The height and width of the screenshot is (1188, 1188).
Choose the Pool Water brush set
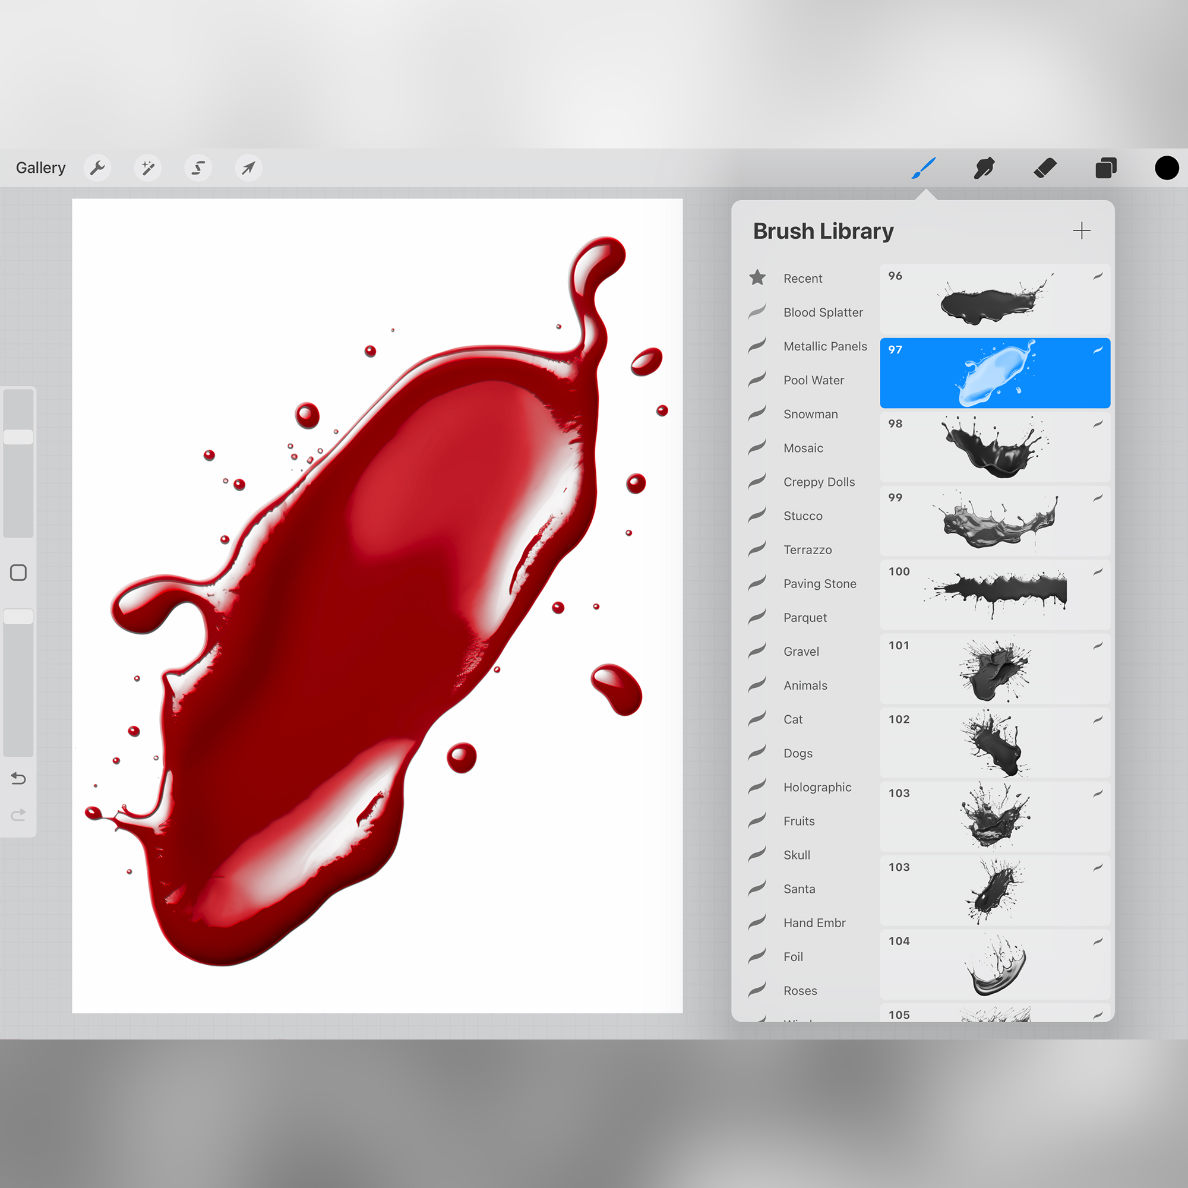(x=813, y=380)
